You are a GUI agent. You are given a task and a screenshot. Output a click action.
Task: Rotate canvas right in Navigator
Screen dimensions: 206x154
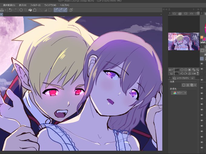[186, 74]
